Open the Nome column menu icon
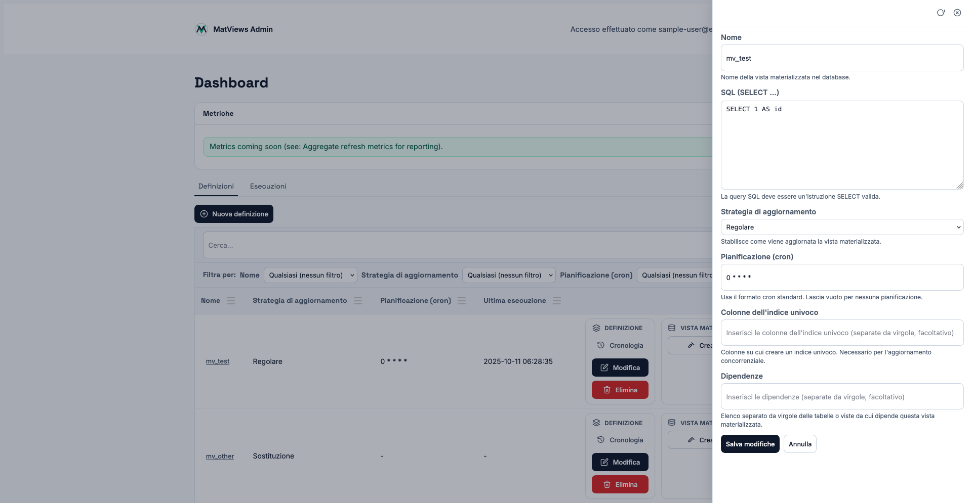Screen dimensions: 972x503 pyautogui.click(x=231, y=301)
